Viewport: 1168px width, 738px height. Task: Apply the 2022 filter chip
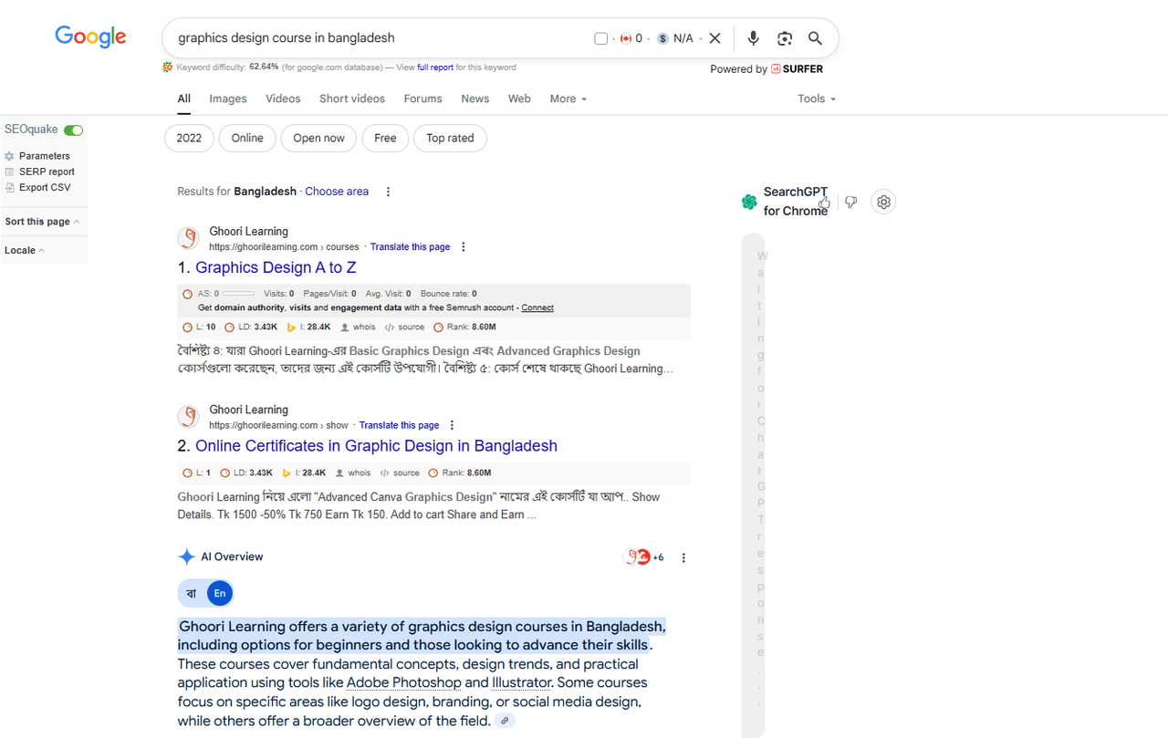point(189,138)
